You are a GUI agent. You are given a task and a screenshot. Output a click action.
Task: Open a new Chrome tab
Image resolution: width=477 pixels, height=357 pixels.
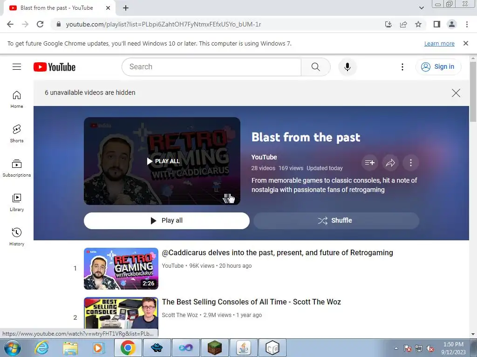(x=126, y=8)
